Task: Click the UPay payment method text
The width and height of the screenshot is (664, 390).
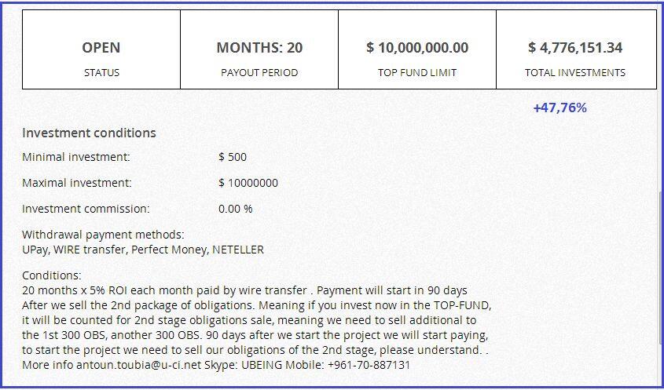Action: (35, 250)
